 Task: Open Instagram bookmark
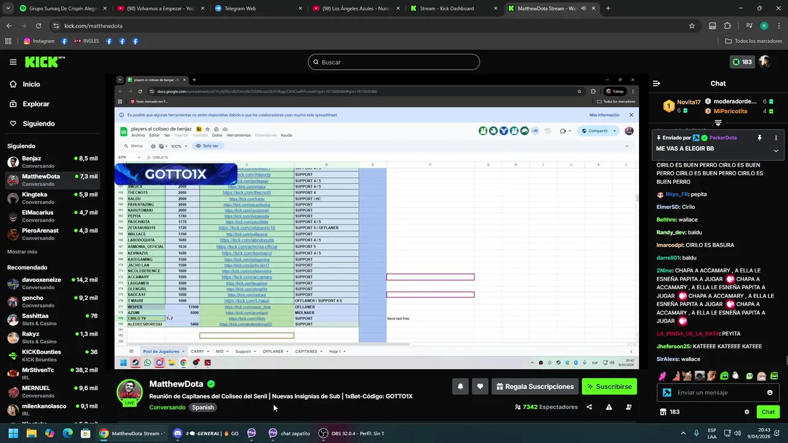point(39,41)
